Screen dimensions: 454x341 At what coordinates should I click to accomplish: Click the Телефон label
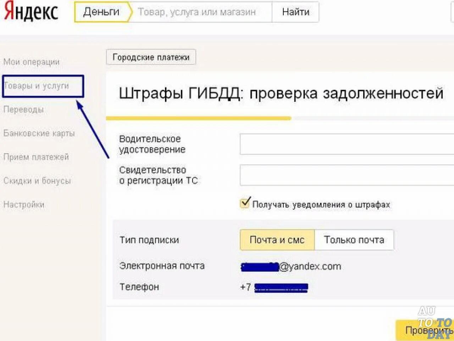tap(139, 287)
